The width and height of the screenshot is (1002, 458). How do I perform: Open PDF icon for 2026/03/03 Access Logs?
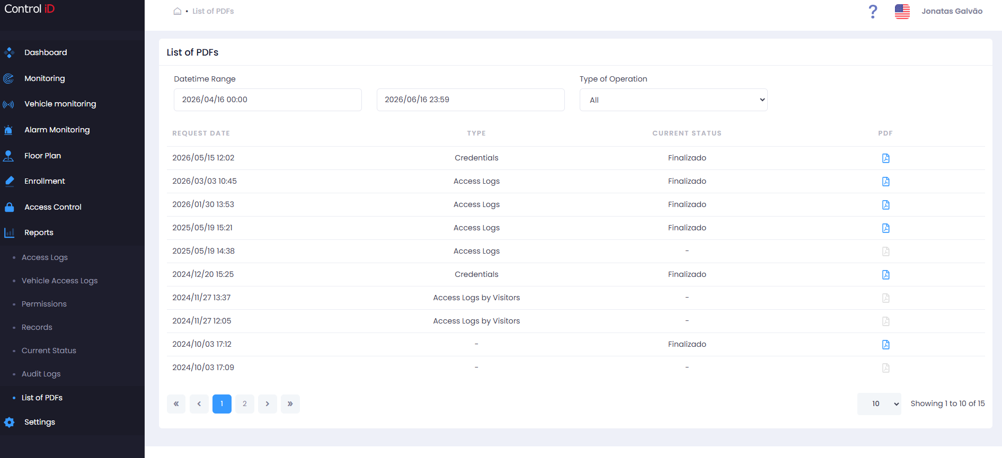pos(885,182)
